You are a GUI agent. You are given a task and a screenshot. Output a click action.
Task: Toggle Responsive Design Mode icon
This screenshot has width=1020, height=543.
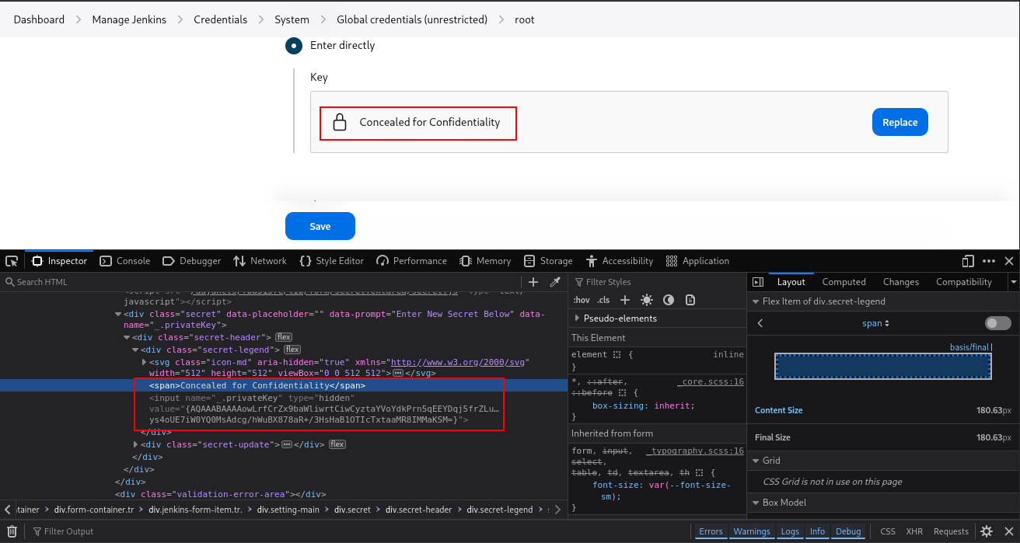point(968,261)
